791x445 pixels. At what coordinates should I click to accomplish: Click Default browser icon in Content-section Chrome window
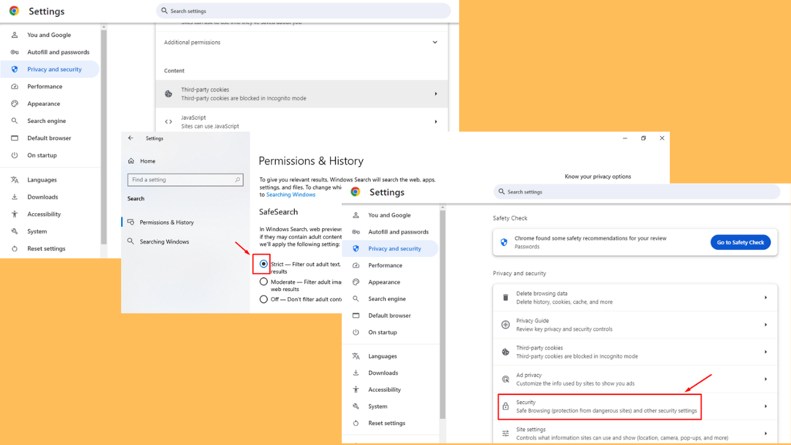(x=15, y=138)
